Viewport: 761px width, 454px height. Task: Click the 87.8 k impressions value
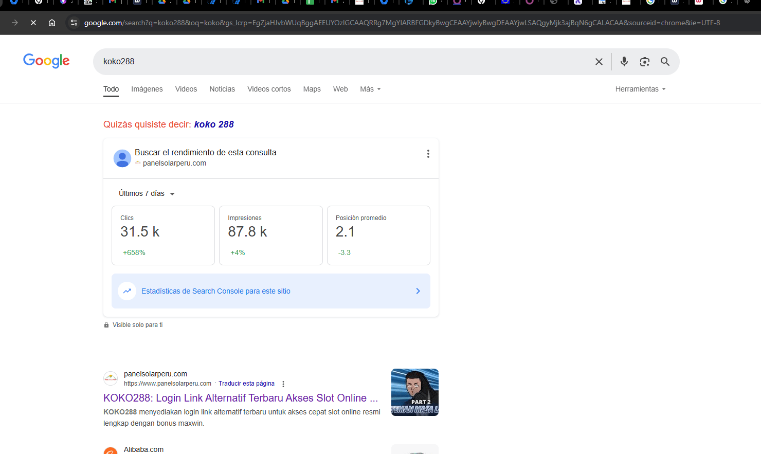click(248, 232)
